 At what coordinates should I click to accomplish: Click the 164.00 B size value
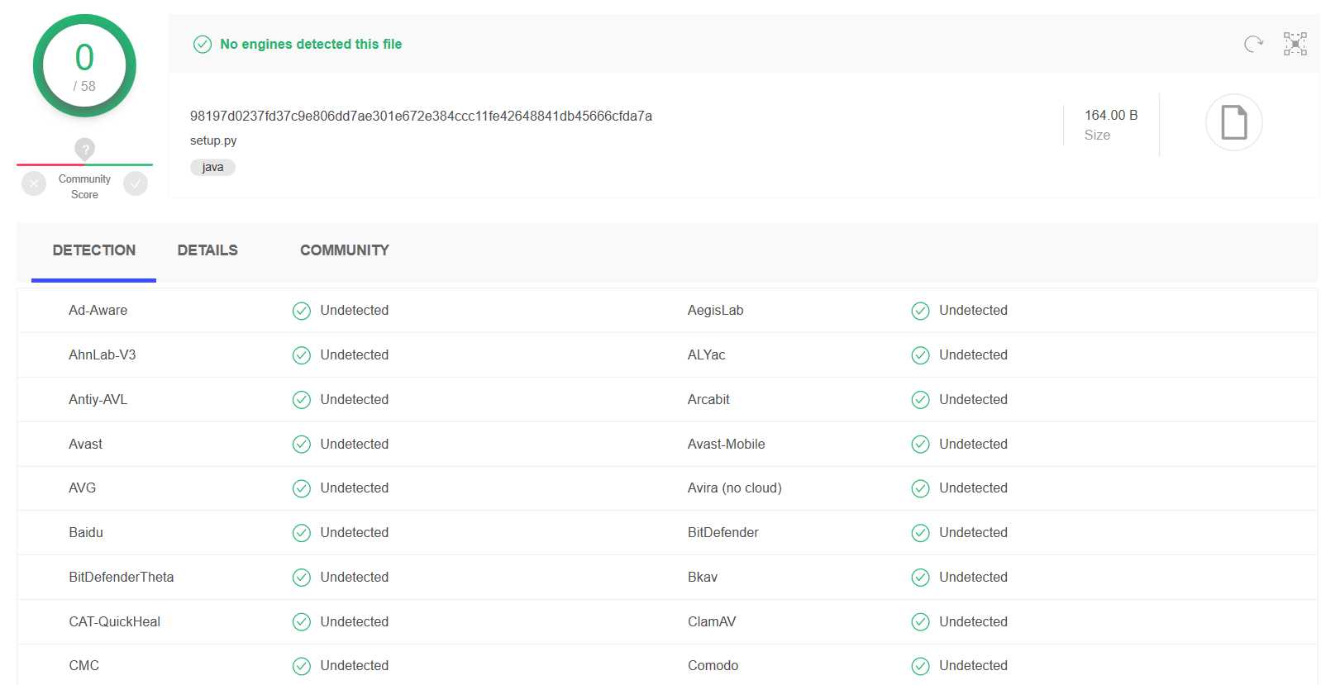point(1111,115)
